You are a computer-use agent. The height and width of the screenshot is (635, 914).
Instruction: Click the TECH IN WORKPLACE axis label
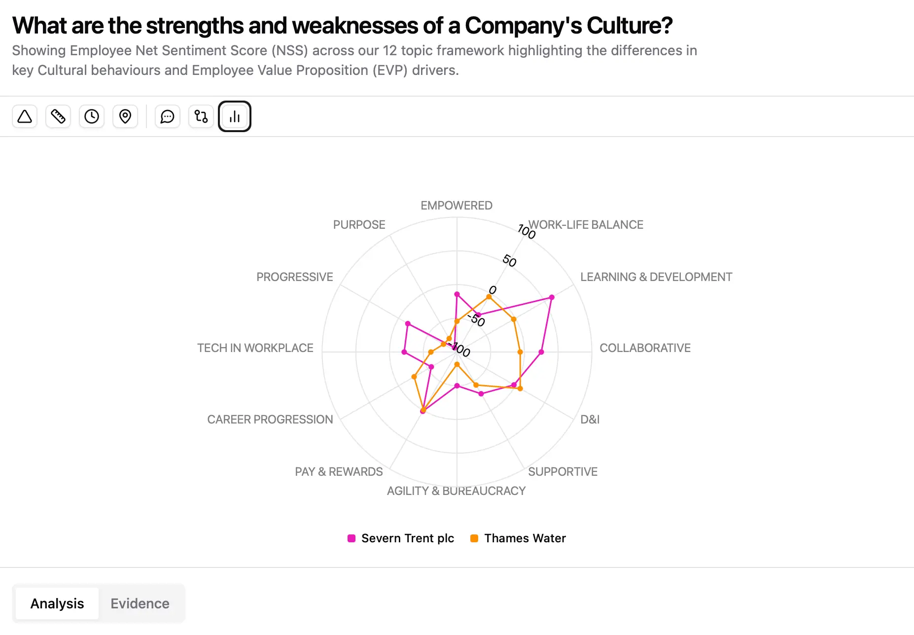[x=255, y=348]
